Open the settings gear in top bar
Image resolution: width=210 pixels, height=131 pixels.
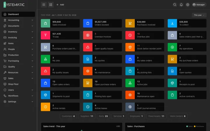tap(188, 5)
